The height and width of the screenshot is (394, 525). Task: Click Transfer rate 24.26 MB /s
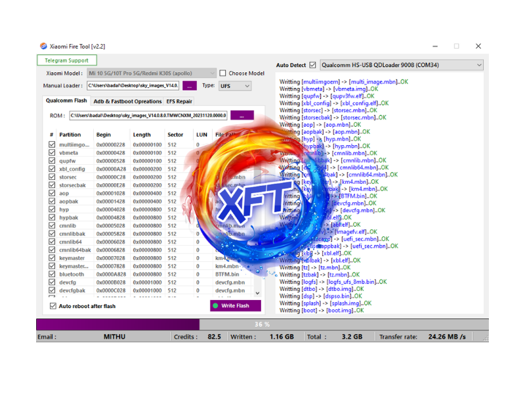click(x=447, y=337)
